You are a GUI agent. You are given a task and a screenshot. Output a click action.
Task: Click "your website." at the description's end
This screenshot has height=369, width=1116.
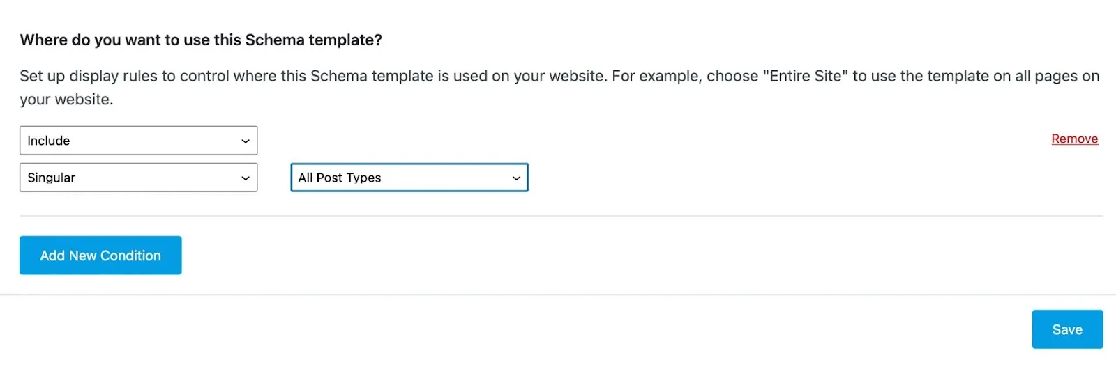click(66, 100)
